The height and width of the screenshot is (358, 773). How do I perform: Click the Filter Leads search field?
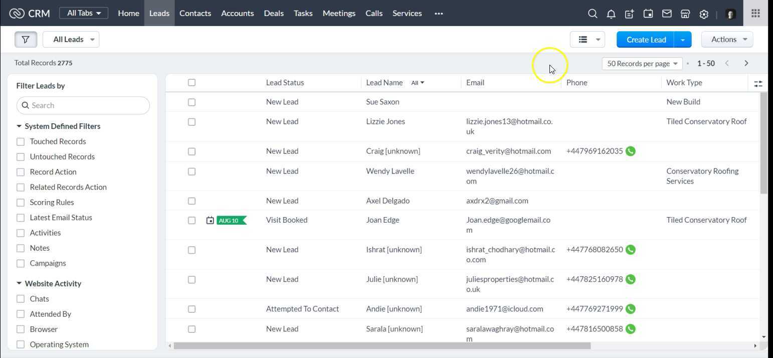click(83, 106)
